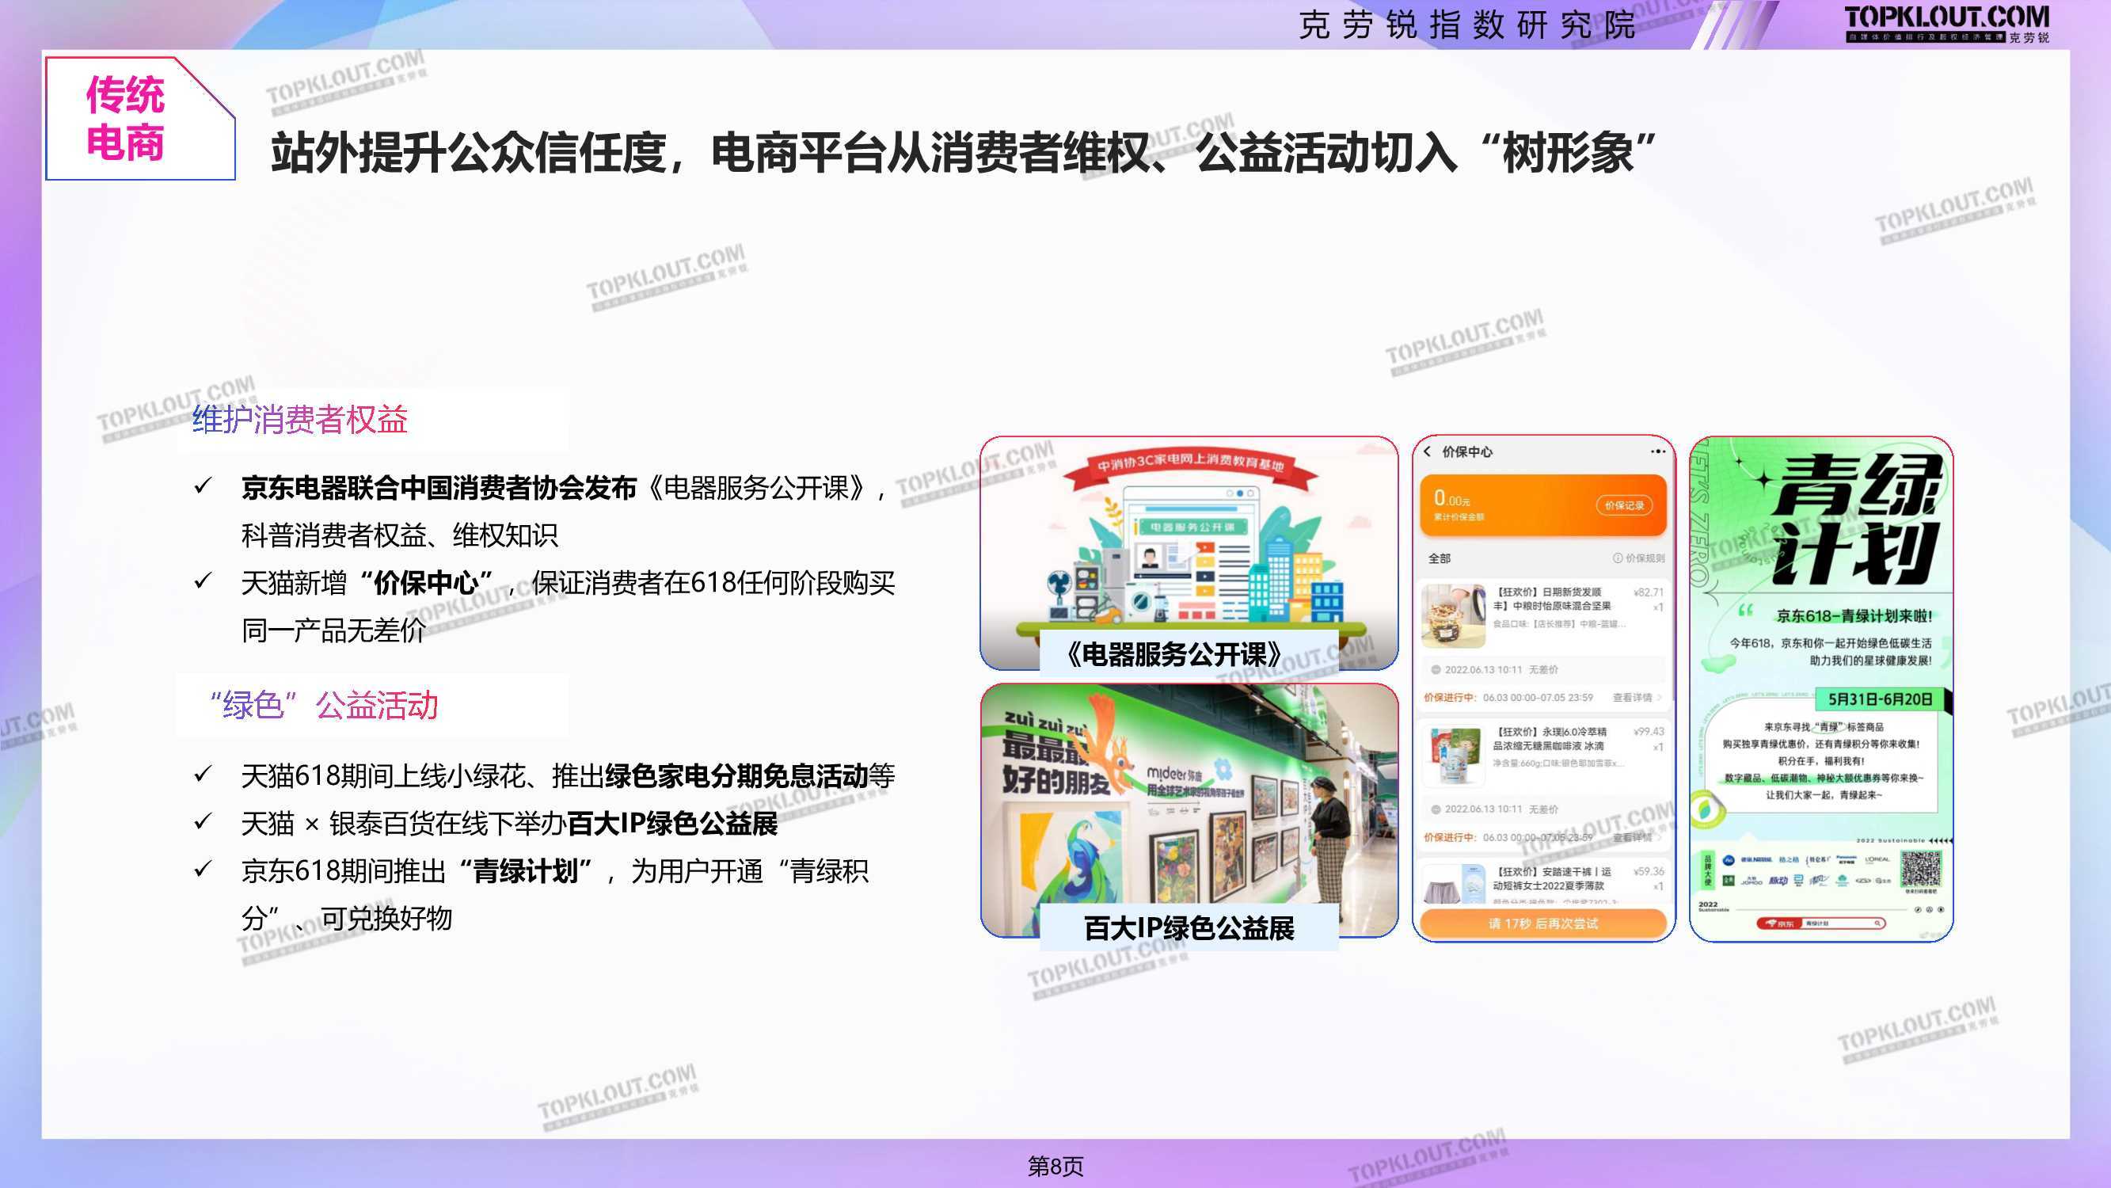
Task: Click the 百大IP绿色公益展 caption
Action: tap(1189, 928)
